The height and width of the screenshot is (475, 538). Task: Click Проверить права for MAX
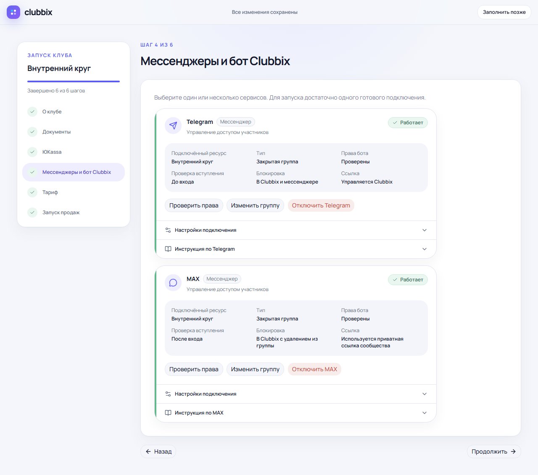point(194,369)
